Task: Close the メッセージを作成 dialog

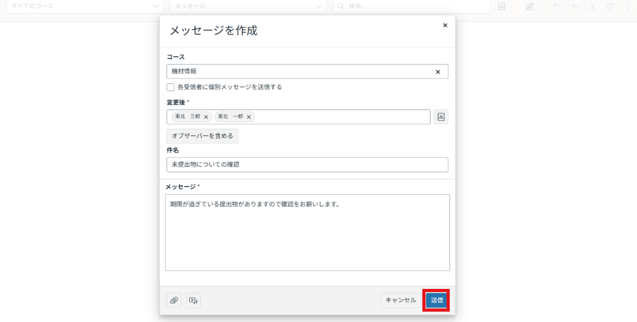Action: coord(445,25)
